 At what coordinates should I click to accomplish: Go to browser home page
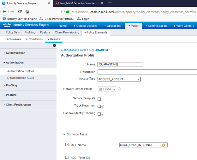[x=27, y=12]
